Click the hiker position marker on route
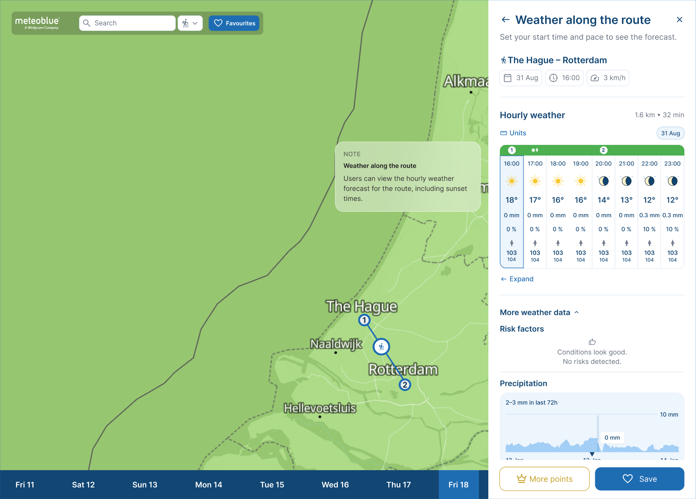Viewport: 696px width, 499px height. 381,347
